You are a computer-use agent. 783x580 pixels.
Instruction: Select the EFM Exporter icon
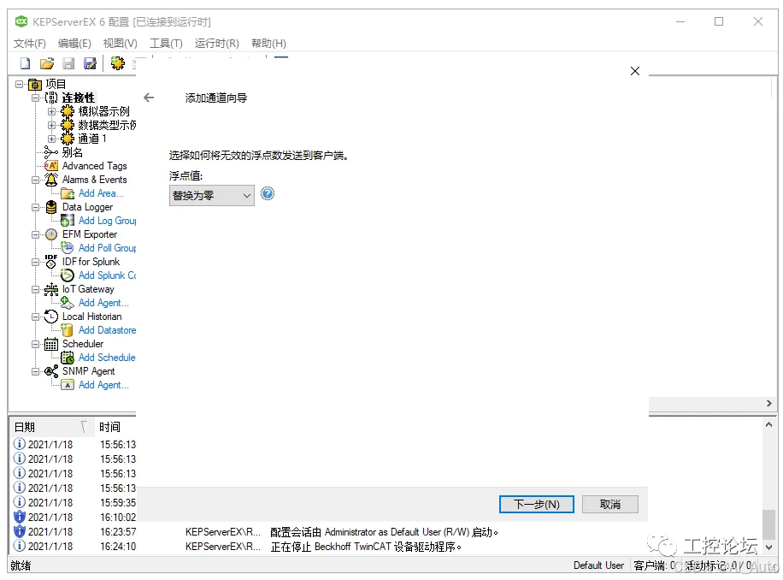click(x=51, y=234)
